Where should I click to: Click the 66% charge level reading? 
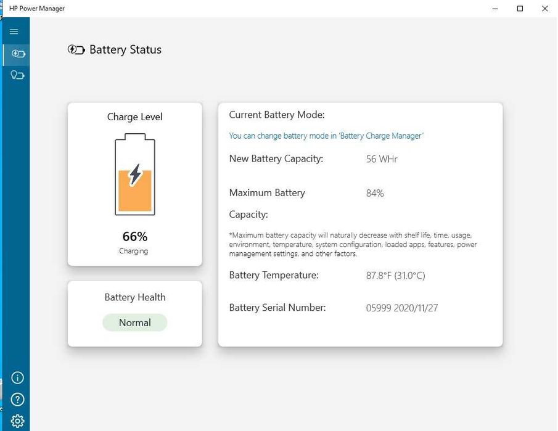134,237
